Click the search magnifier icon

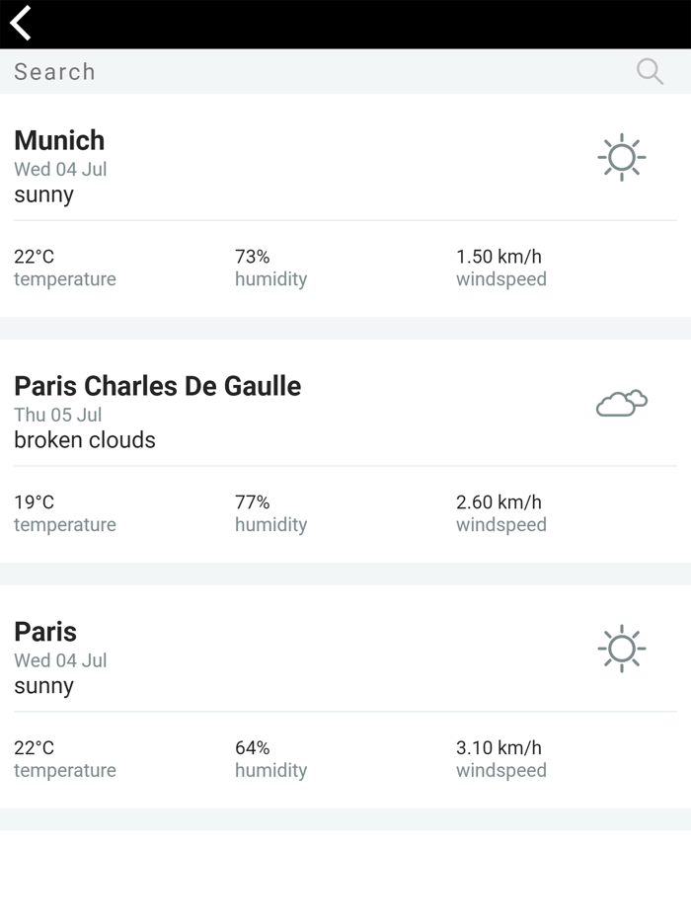tap(650, 71)
